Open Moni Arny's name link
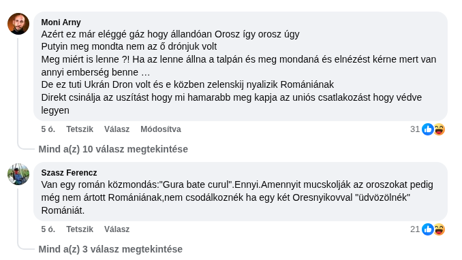This screenshot has width=462, height=260. 61,22
